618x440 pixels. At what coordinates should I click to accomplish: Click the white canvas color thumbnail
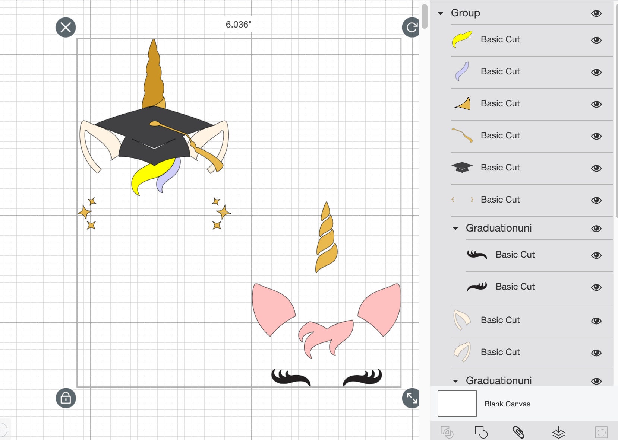pyautogui.click(x=457, y=404)
